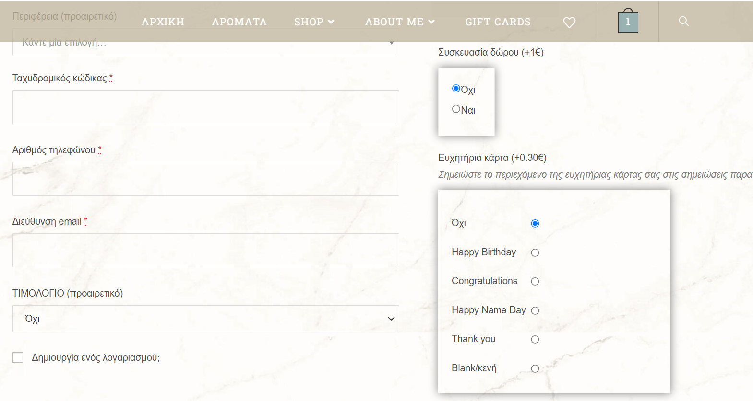
Task: Choose the Happy Birthday card option
Action: pos(535,252)
